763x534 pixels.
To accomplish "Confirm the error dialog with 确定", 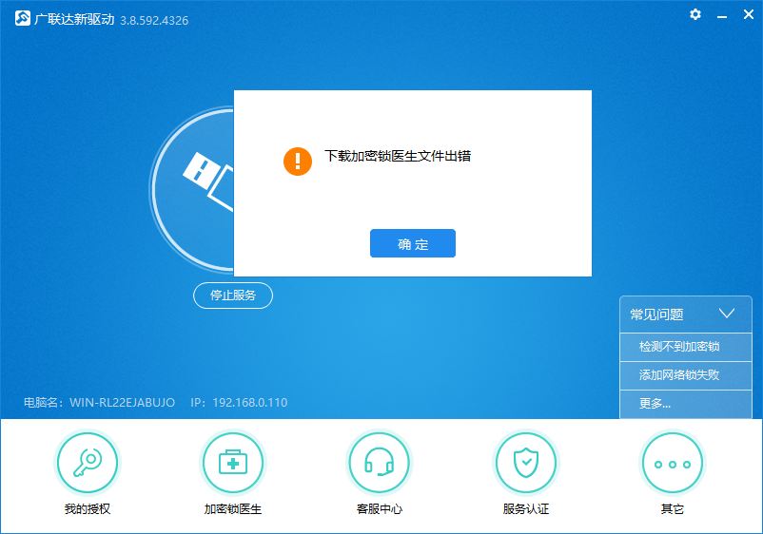I will point(413,243).
